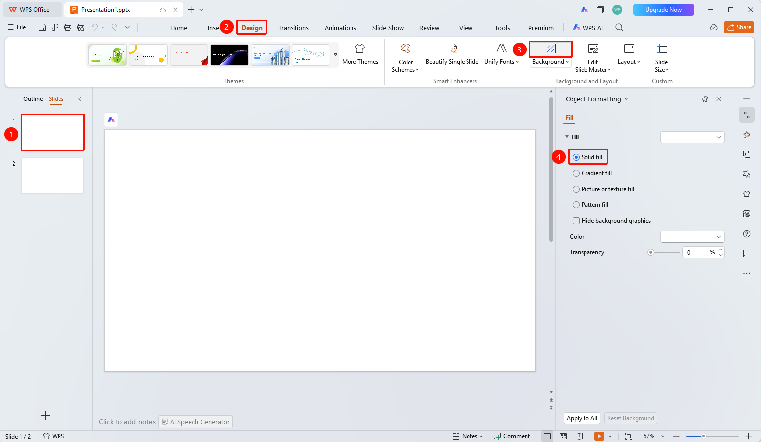Select the Solid fill radio button
The image size is (761, 442).
coord(576,157)
